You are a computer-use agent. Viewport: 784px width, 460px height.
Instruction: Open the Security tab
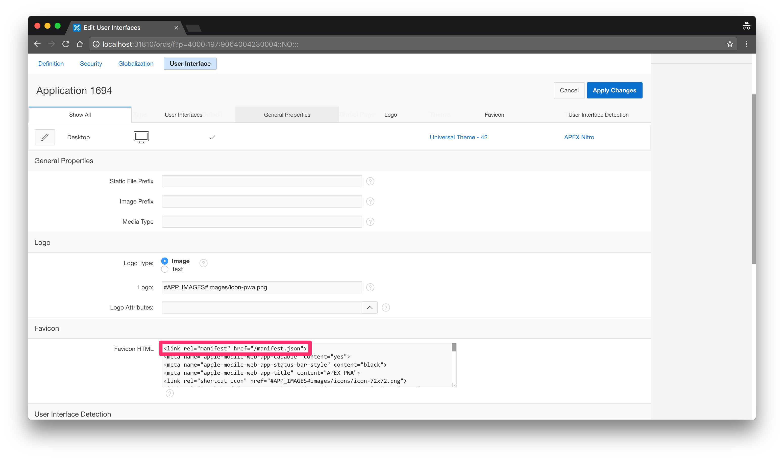click(x=91, y=63)
